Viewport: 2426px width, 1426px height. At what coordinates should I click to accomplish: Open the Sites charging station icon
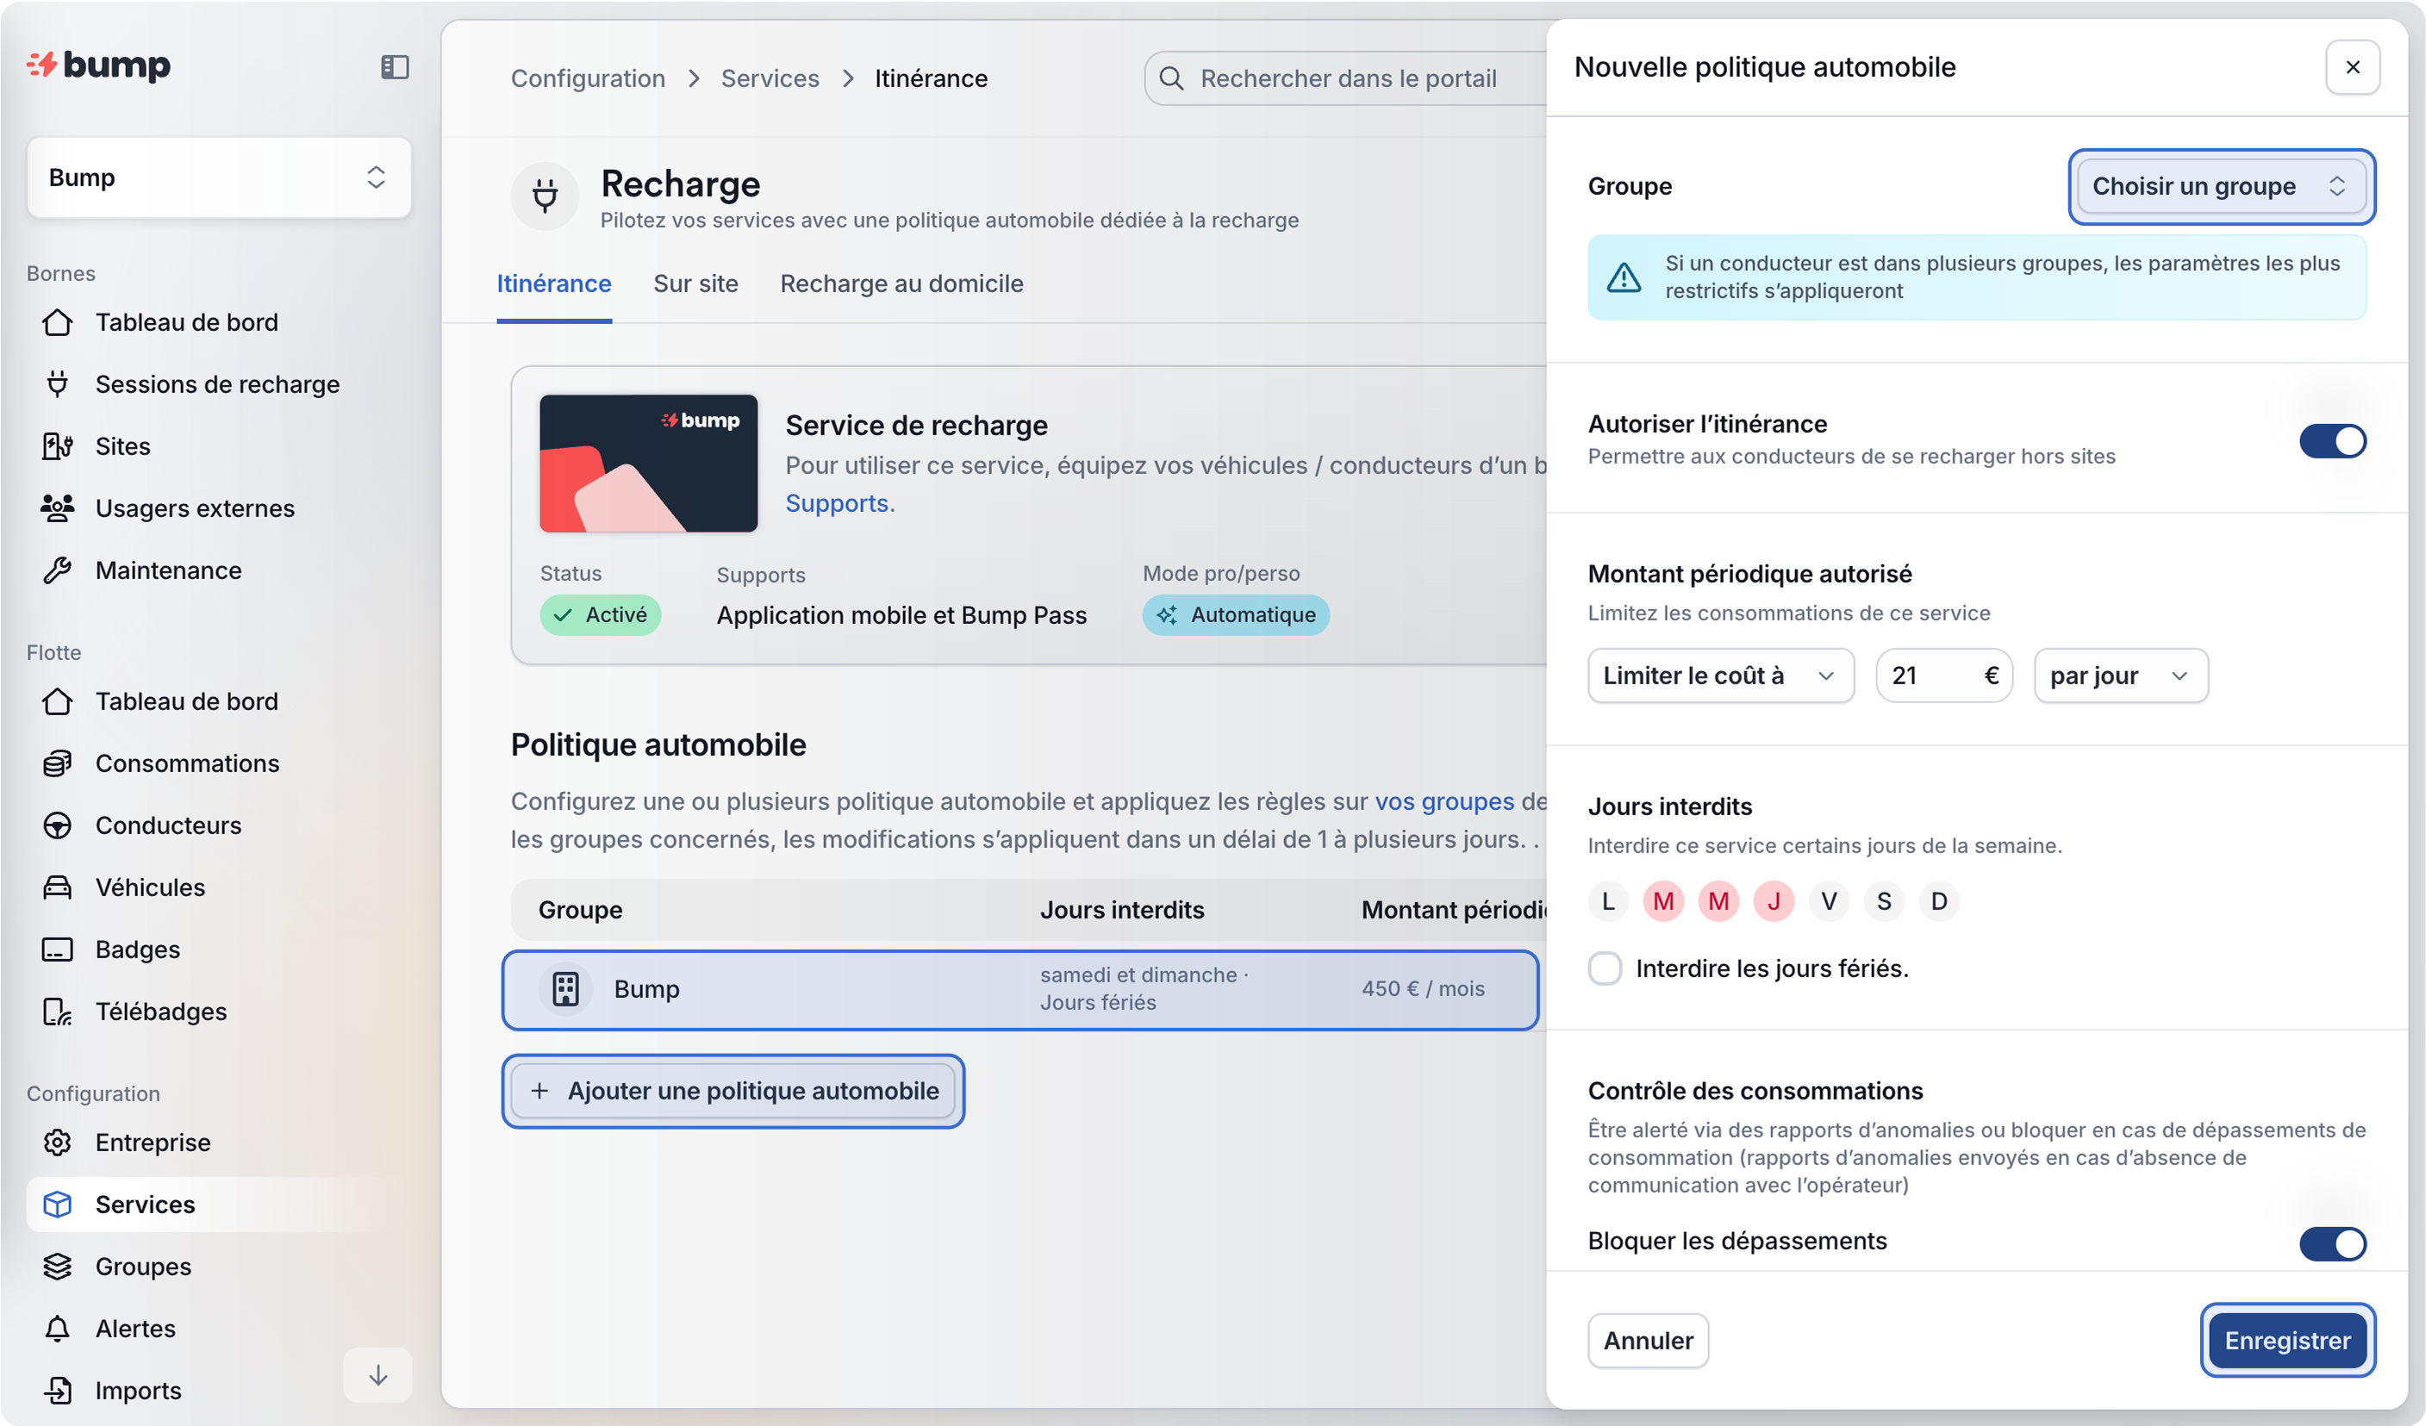(58, 446)
